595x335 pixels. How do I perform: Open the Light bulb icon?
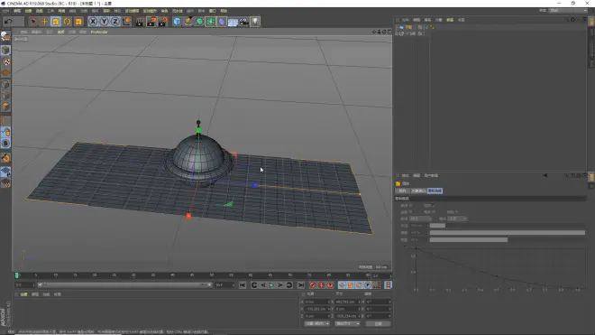click(255, 22)
